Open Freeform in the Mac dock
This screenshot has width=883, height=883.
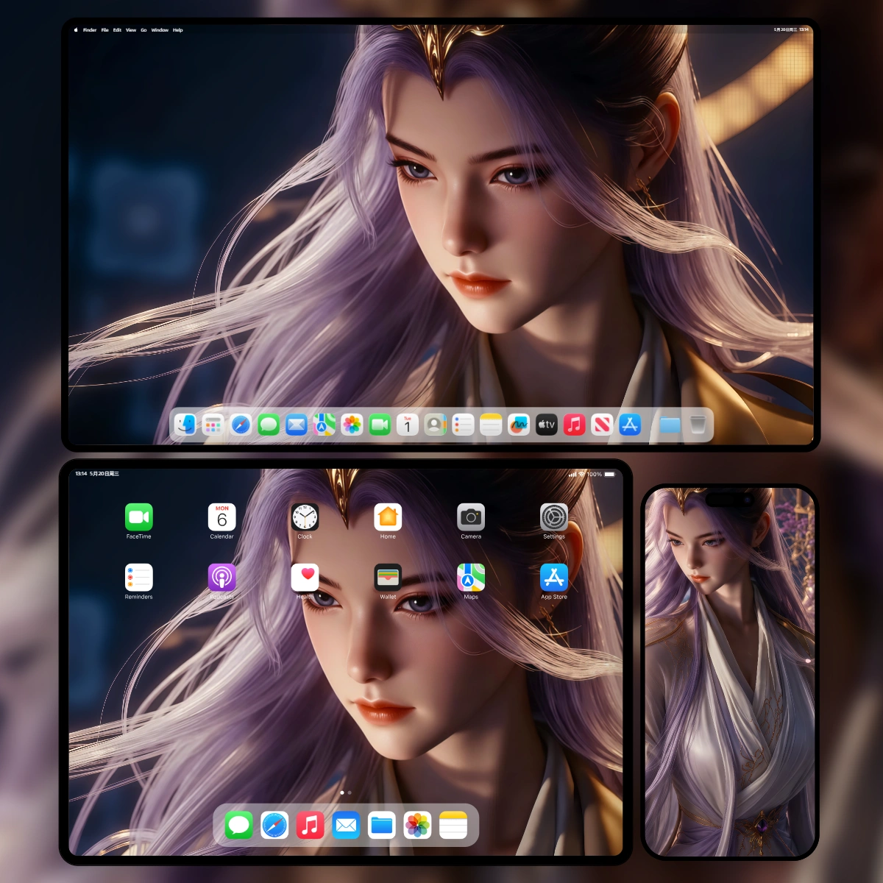519,425
